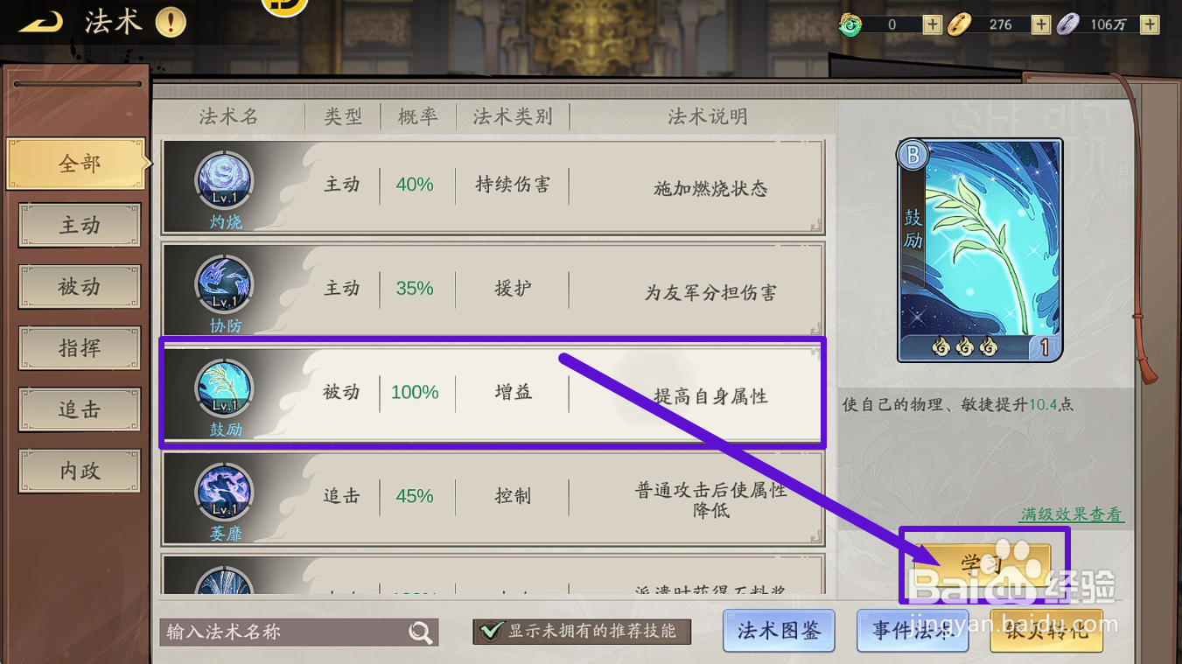Tap the back arrow icon

coord(41,22)
